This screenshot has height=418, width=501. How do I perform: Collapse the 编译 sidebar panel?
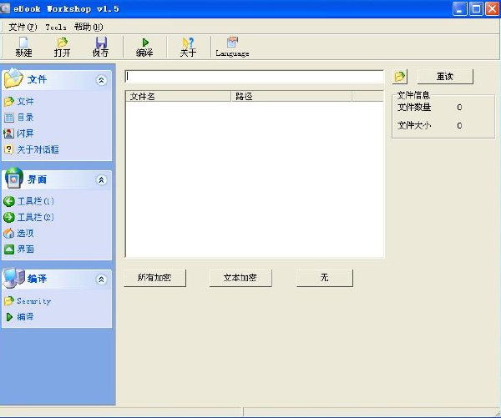pos(101,280)
